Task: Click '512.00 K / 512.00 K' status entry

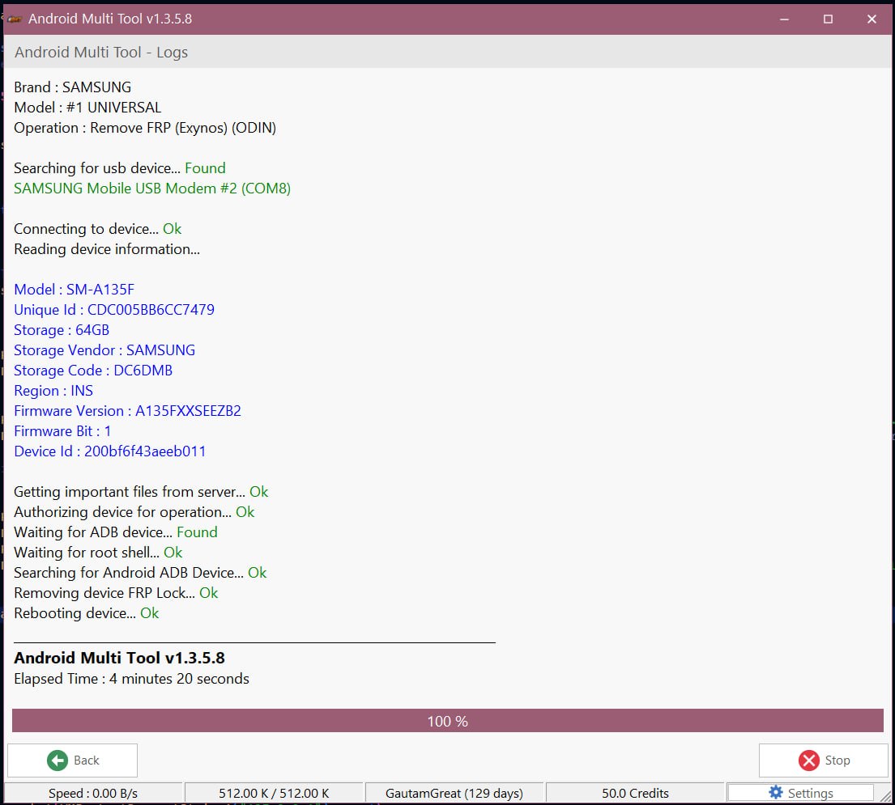Action: [274, 793]
